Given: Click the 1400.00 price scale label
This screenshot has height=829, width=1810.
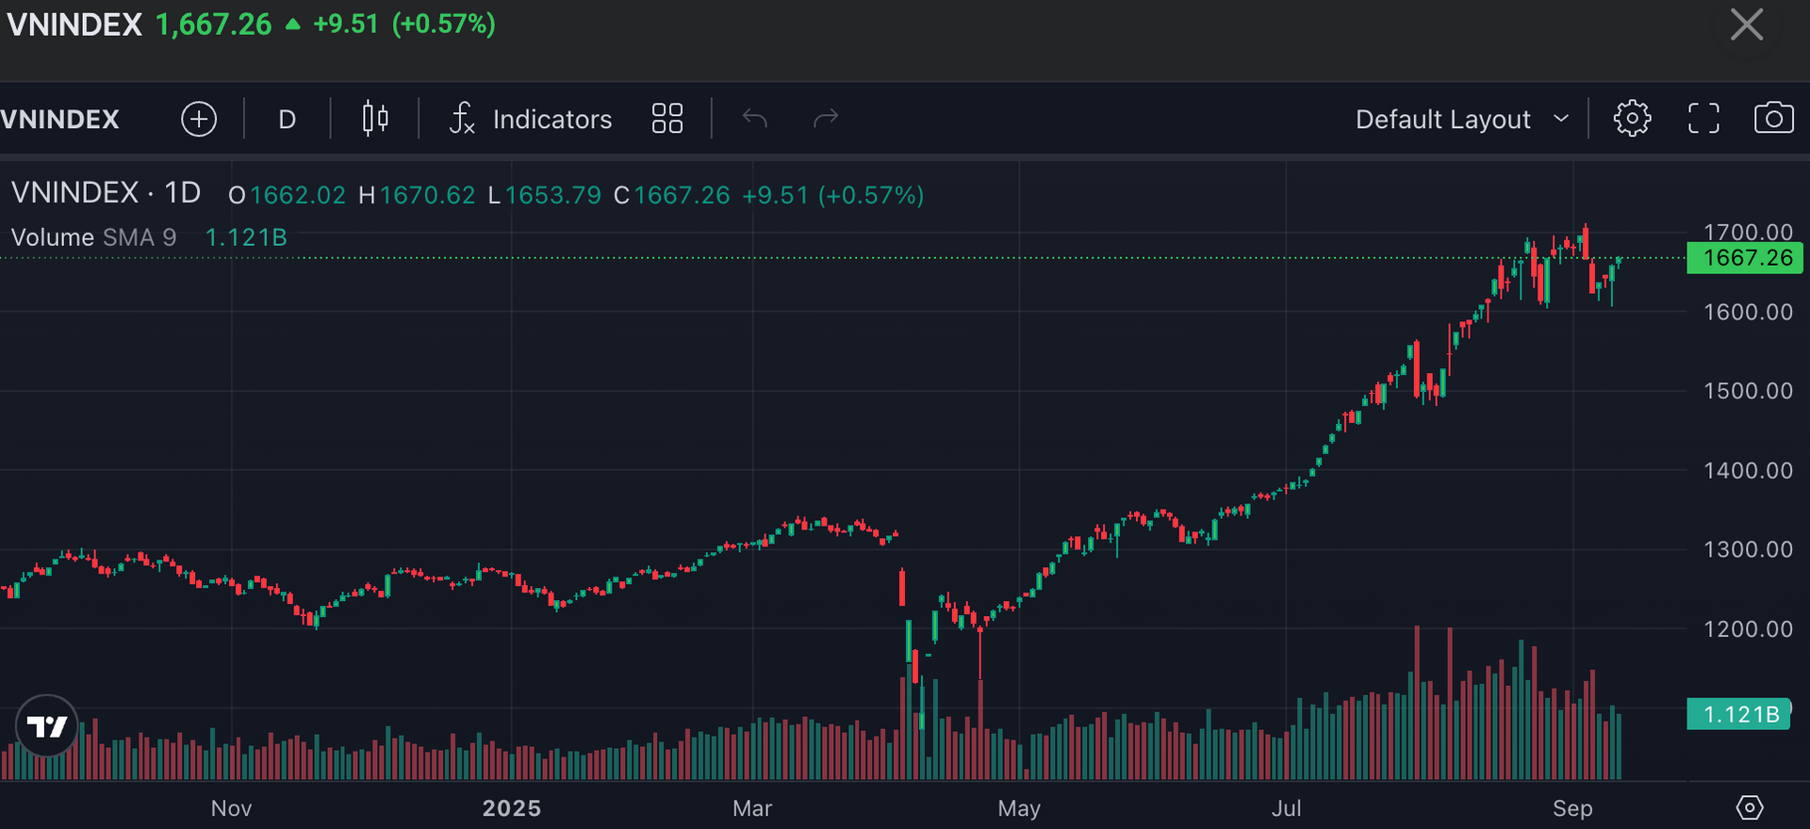Looking at the screenshot, I should (x=1748, y=470).
